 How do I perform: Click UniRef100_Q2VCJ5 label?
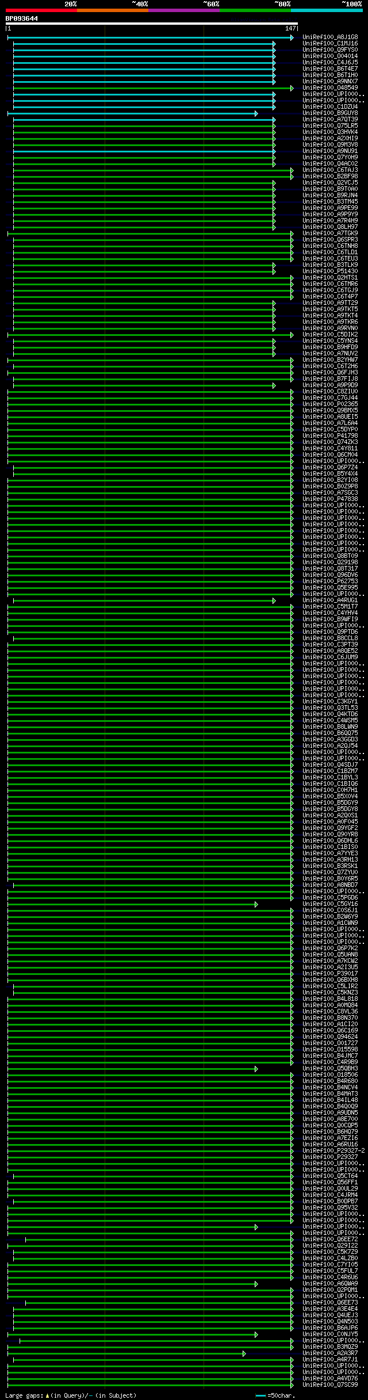coord(330,183)
